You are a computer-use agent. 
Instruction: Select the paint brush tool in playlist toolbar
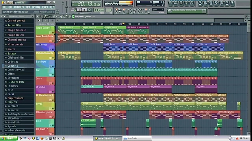tap(48, 16)
